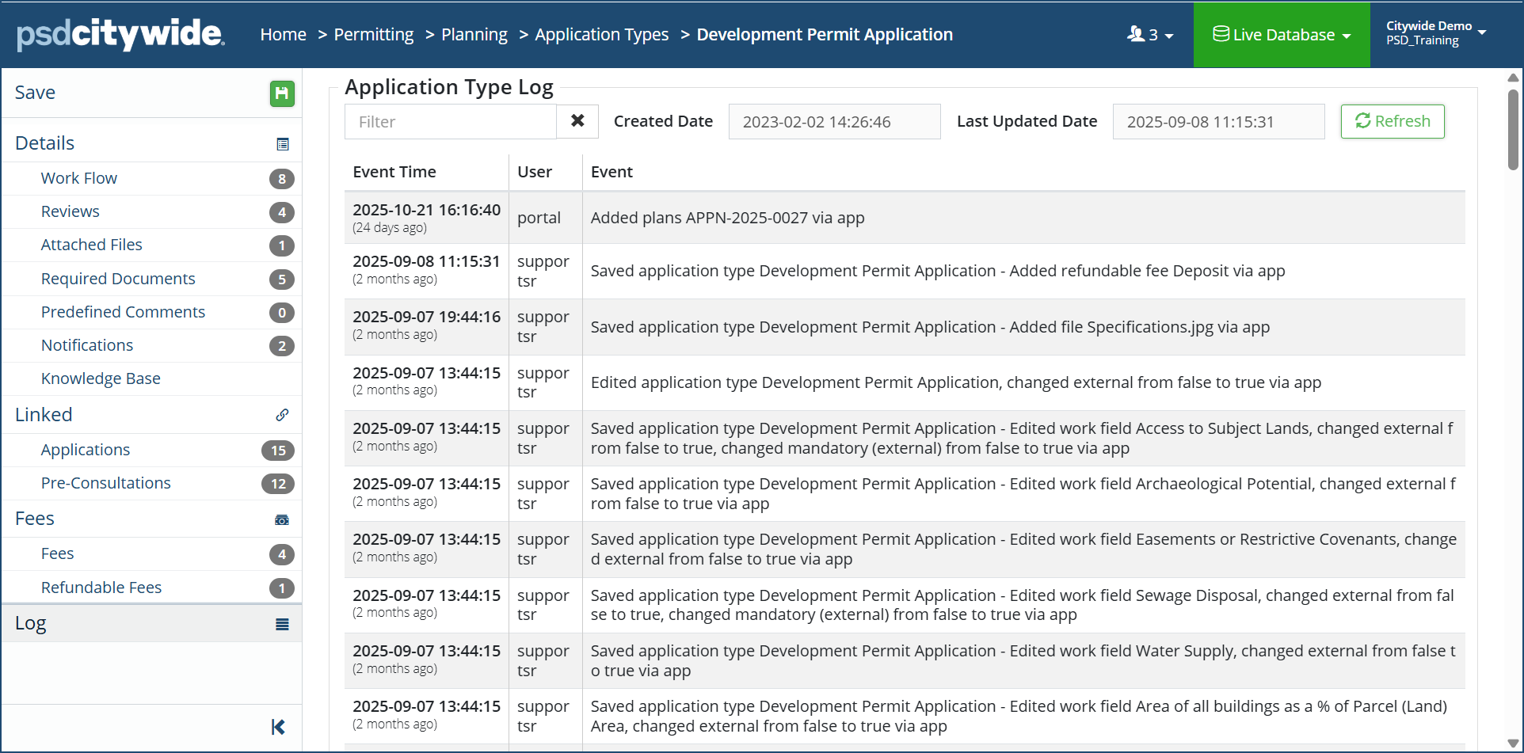The height and width of the screenshot is (753, 1524).
Task: Go to Refundable Fees section
Action: (101, 588)
